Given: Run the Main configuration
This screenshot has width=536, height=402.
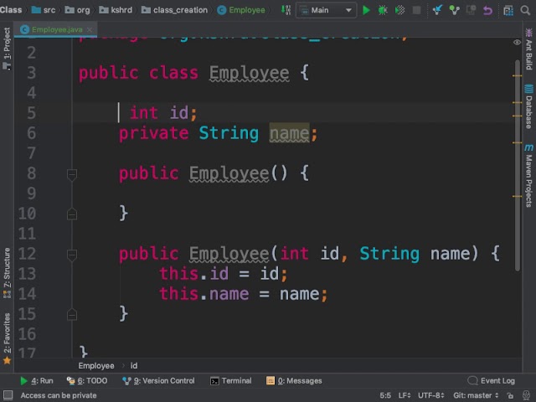Looking at the screenshot, I should tap(366, 10).
